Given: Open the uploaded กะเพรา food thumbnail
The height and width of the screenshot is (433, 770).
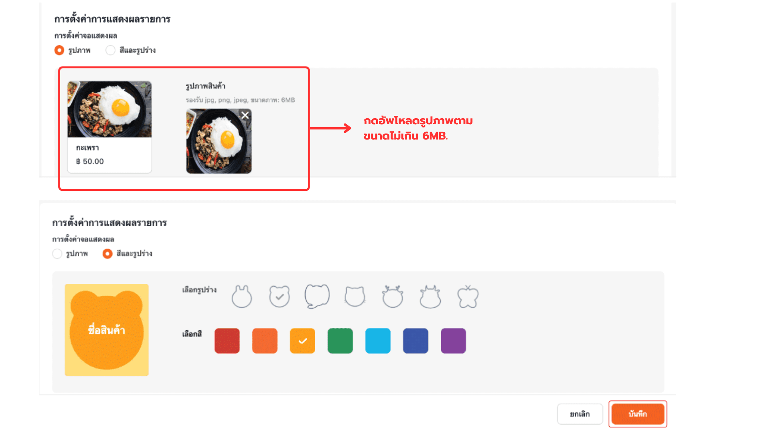Looking at the screenshot, I should tap(219, 141).
